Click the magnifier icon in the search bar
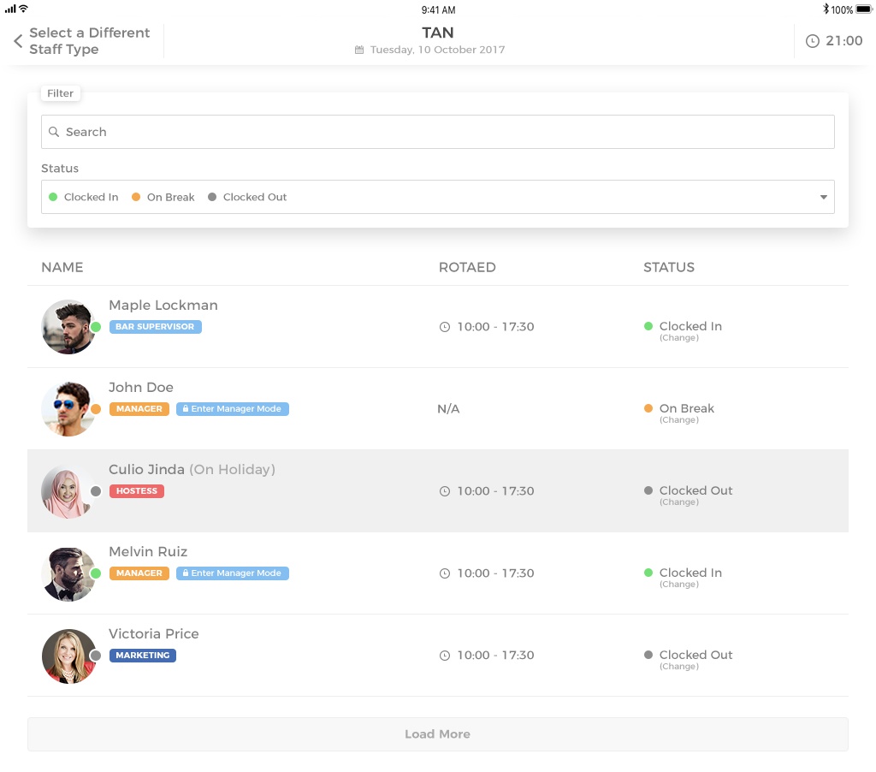This screenshot has width=876, height=772. click(x=54, y=132)
